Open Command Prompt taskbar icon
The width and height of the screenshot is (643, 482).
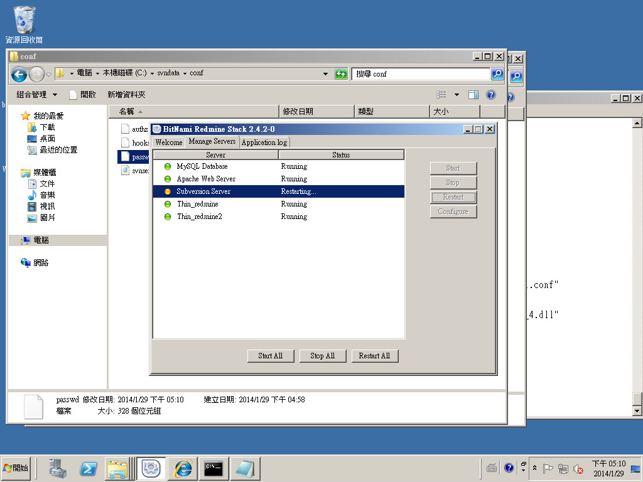(213, 469)
